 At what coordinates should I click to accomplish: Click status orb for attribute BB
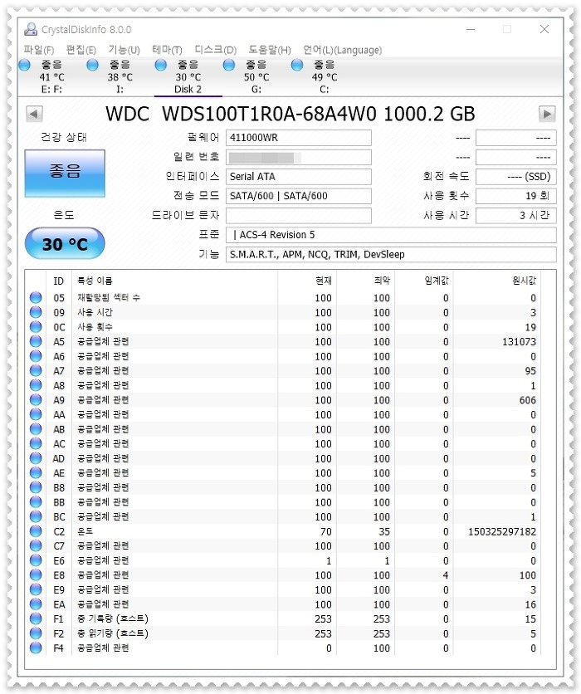(x=36, y=502)
